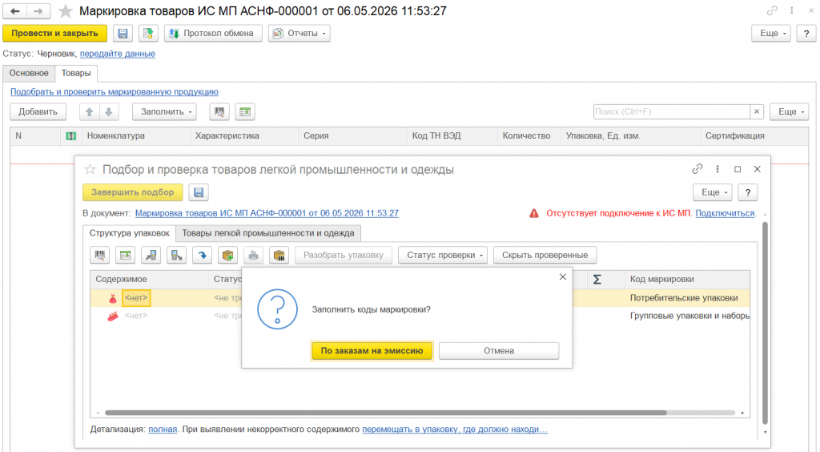Viewport: 820px width, 452px height.
Task: Click barcode search icon in the packaging toolbar
Action: pos(100,256)
